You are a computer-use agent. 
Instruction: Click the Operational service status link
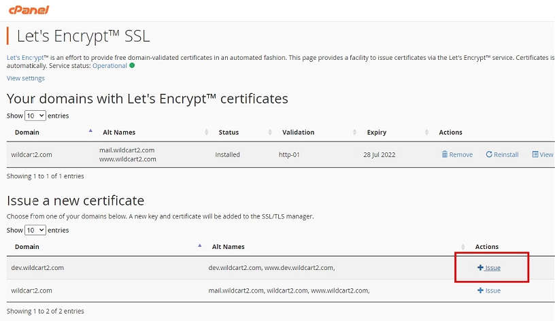coord(110,66)
